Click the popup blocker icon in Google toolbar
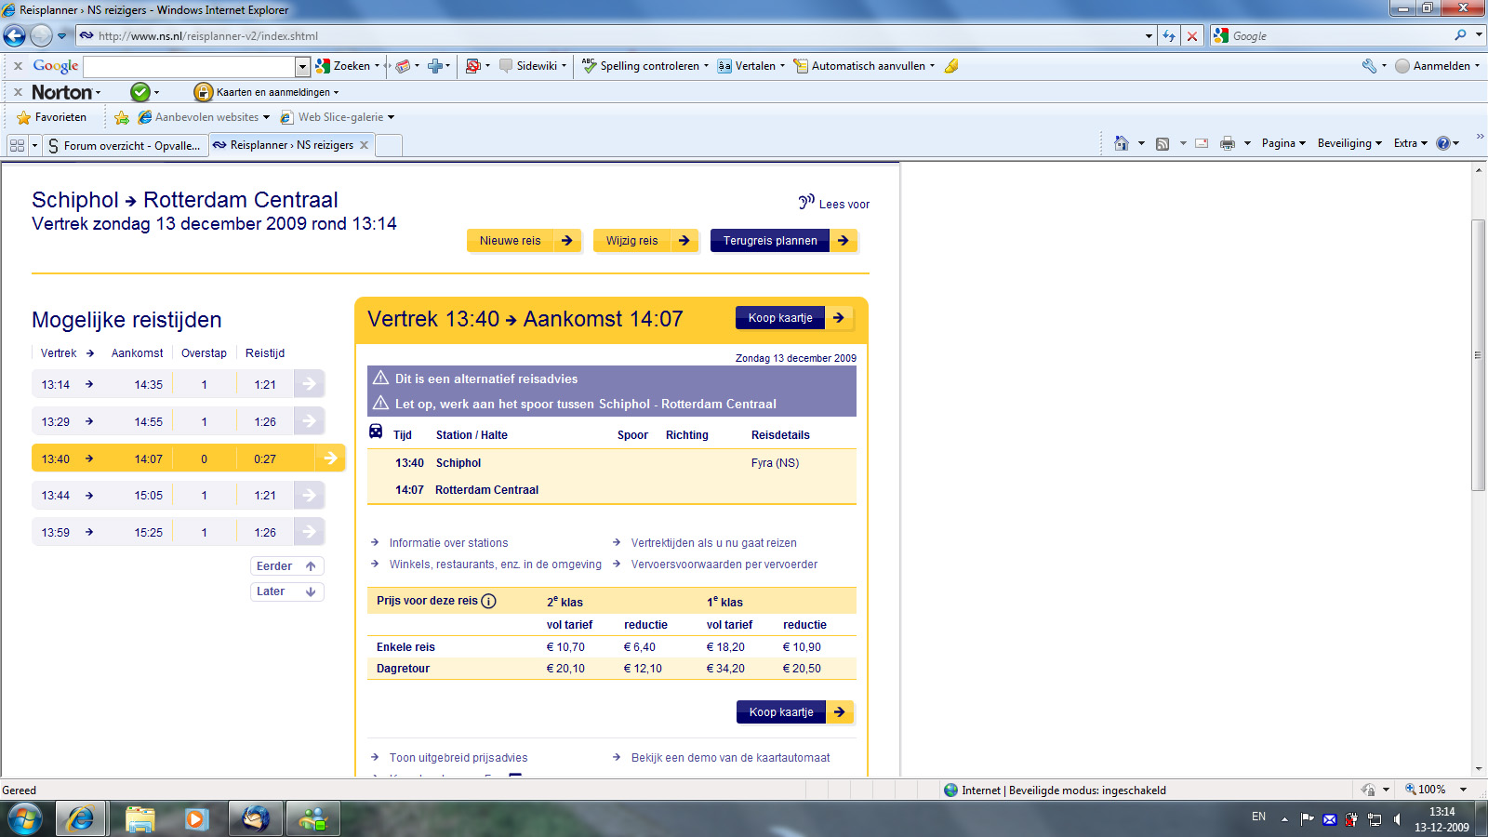The height and width of the screenshot is (837, 1488). click(472, 66)
